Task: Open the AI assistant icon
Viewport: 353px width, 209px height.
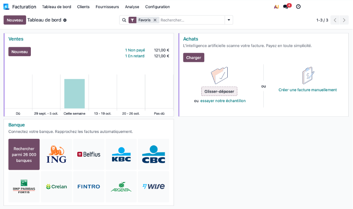Action: click(x=276, y=7)
